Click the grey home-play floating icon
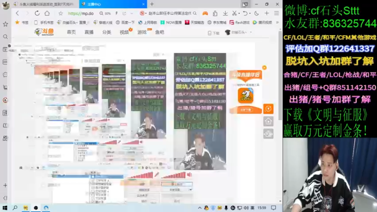Image resolution: width=377 pixels, height=212 pixels. tap(268, 122)
